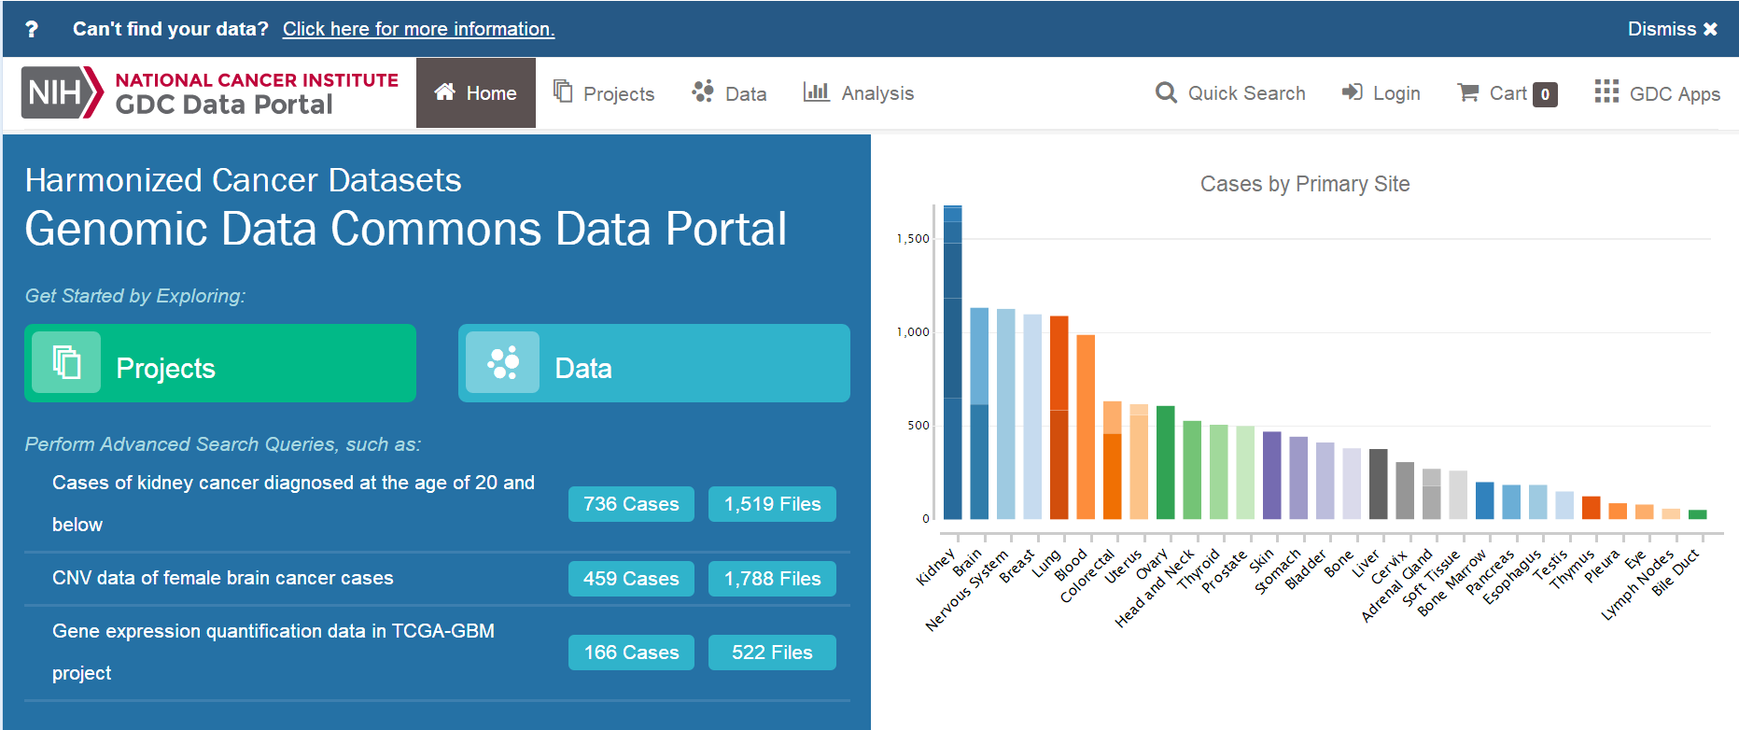The width and height of the screenshot is (1739, 730).
Task: Open the Cart
Action: coord(1508,93)
